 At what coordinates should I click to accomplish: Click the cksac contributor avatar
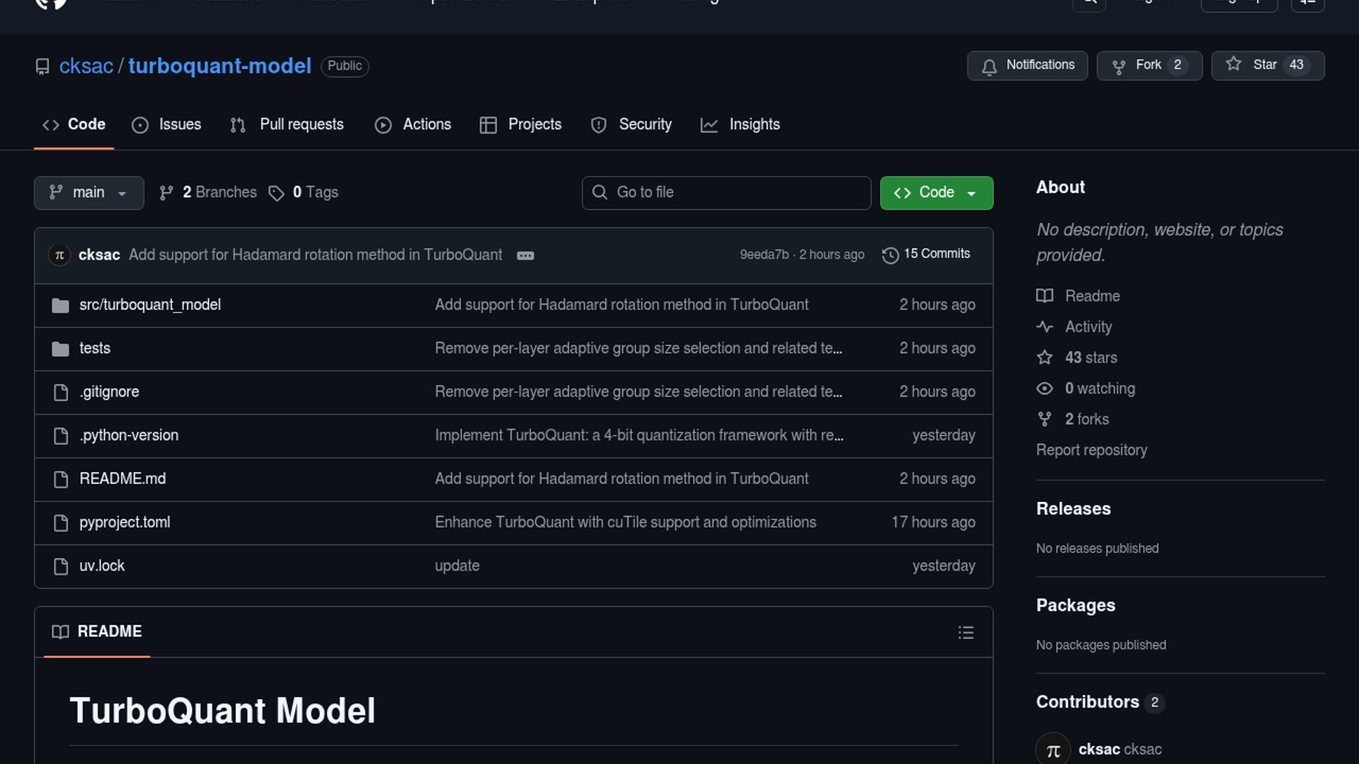1053,749
